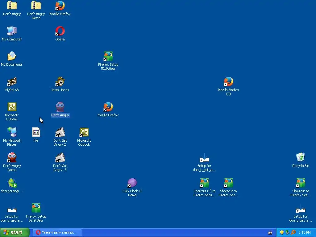Select Firefox Setup 52.9.0esr shortcut below Opera row
The image size is (316, 237).
(108, 56)
